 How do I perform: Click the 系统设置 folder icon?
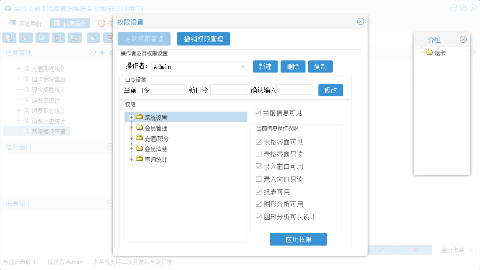[x=139, y=117]
